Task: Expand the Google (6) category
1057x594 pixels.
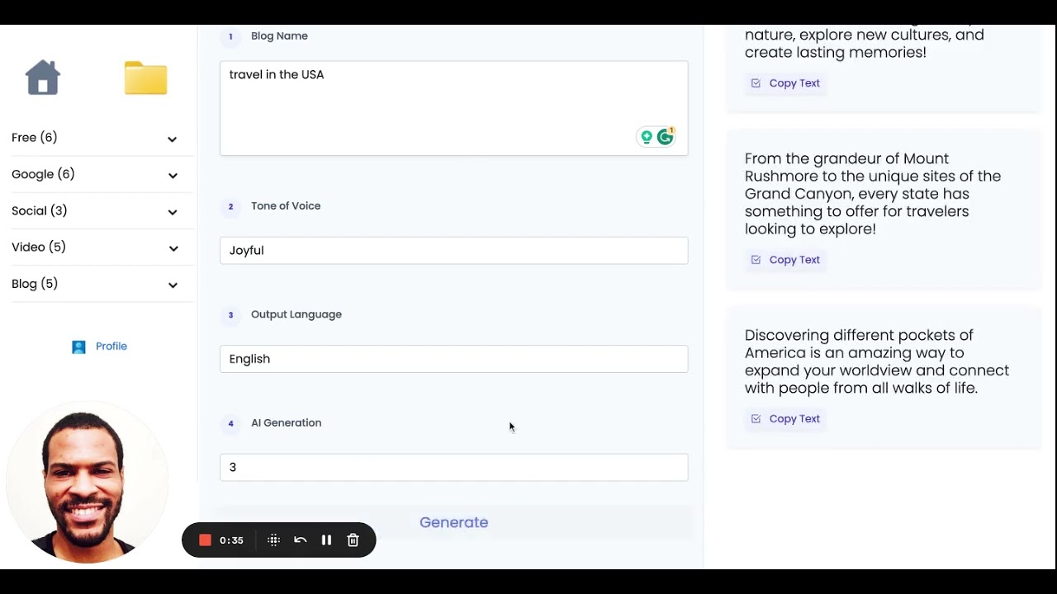Action: [x=96, y=174]
